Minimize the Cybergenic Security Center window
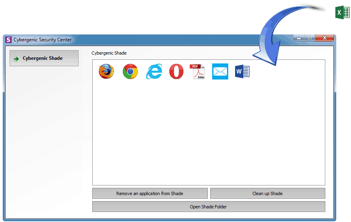Screen dimensions: 351x222 point(298,38)
